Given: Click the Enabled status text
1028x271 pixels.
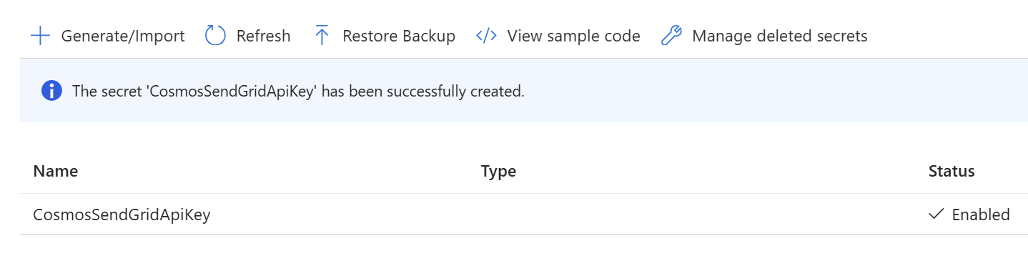Looking at the screenshot, I should 981,215.
